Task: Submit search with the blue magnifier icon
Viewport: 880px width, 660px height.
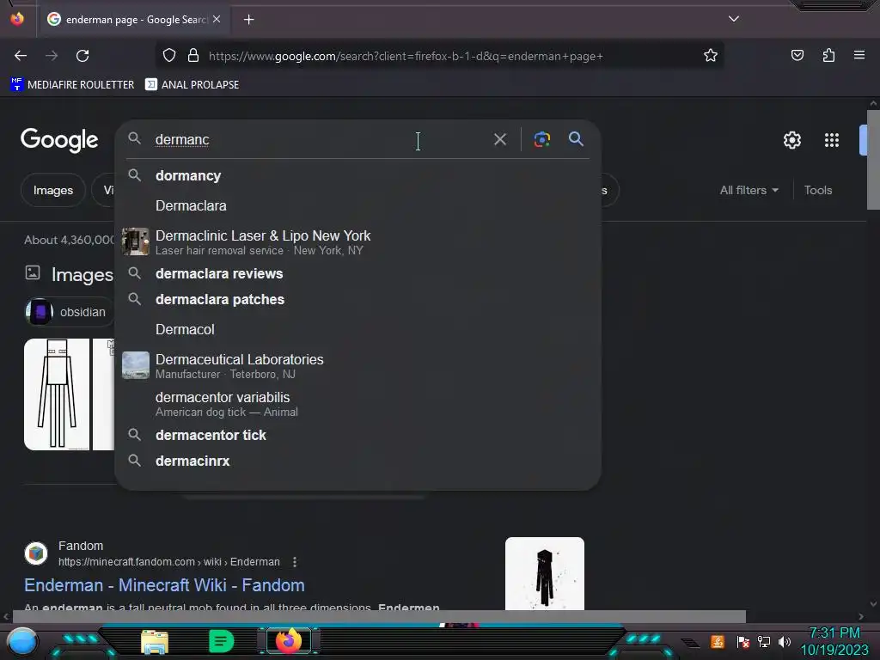Action: 576,138
